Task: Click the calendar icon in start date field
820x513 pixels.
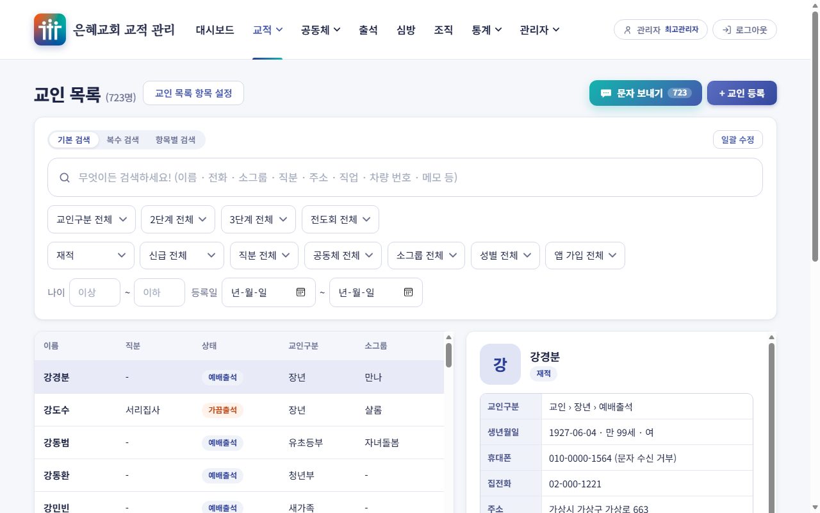Action: click(300, 292)
